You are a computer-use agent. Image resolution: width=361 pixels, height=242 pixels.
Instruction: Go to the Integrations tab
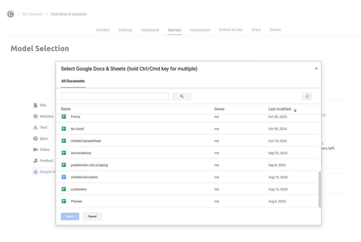pos(200,30)
